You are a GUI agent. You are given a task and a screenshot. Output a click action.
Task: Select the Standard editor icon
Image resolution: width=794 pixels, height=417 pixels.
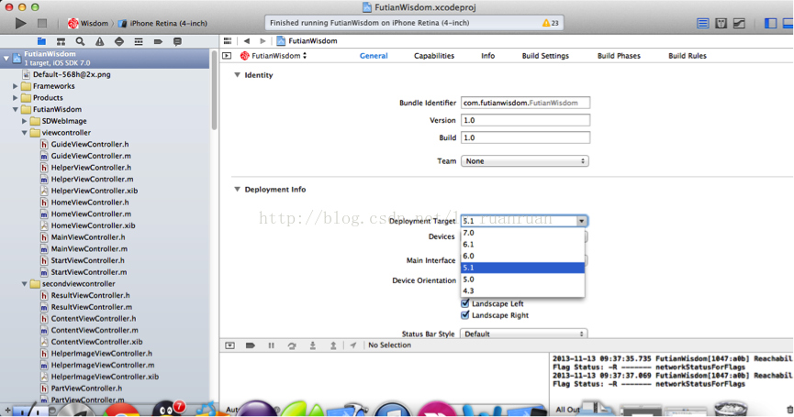tap(703, 23)
